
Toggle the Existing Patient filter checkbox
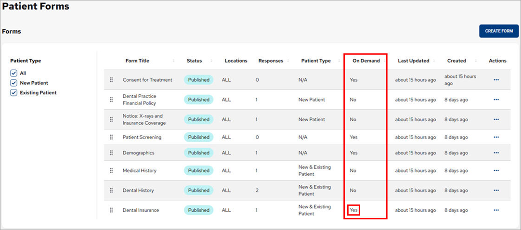tap(13, 93)
